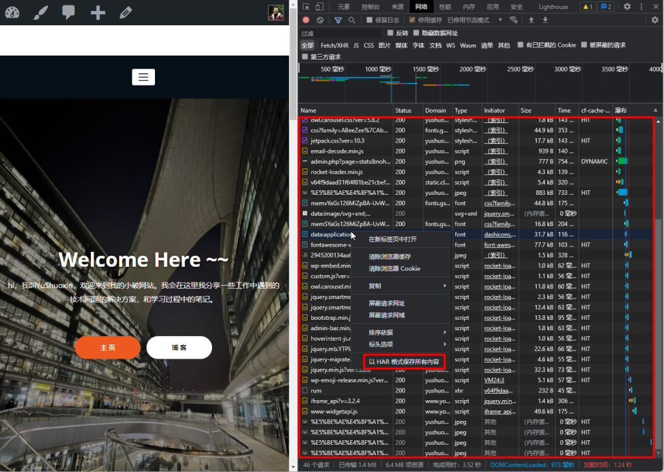Tick the 第三方请求 checkbox
Image resolution: width=664 pixels, height=472 pixels.
click(305, 57)
